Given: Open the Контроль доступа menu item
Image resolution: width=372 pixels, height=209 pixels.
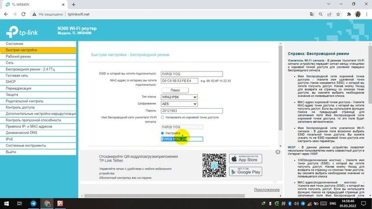Looking at the screenshot, I should point(38,107).
